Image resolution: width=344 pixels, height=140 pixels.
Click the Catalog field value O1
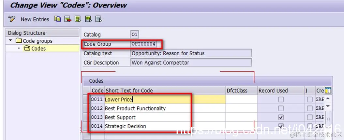134,35
